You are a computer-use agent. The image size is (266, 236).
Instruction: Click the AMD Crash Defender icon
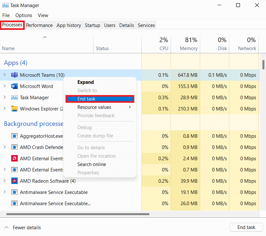(14, 147)
